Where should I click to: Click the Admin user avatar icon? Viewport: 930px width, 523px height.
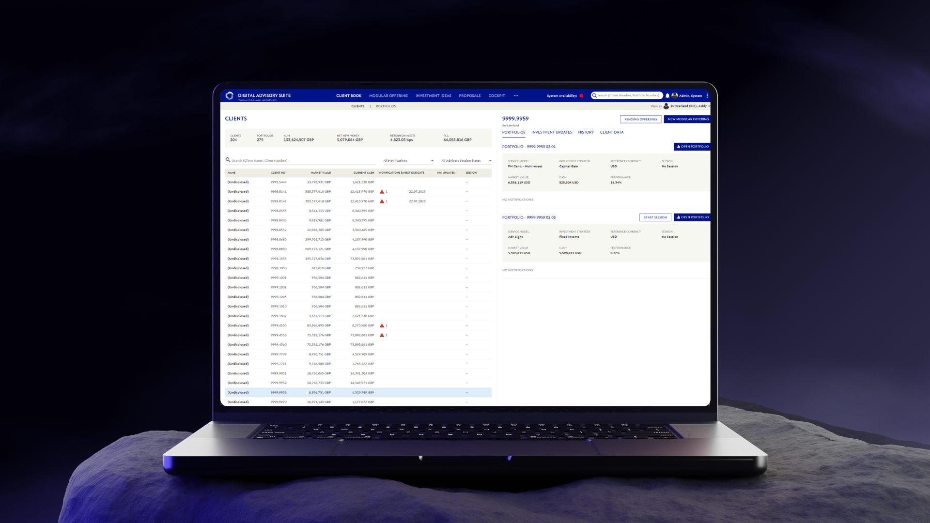[x=675, y=95]
